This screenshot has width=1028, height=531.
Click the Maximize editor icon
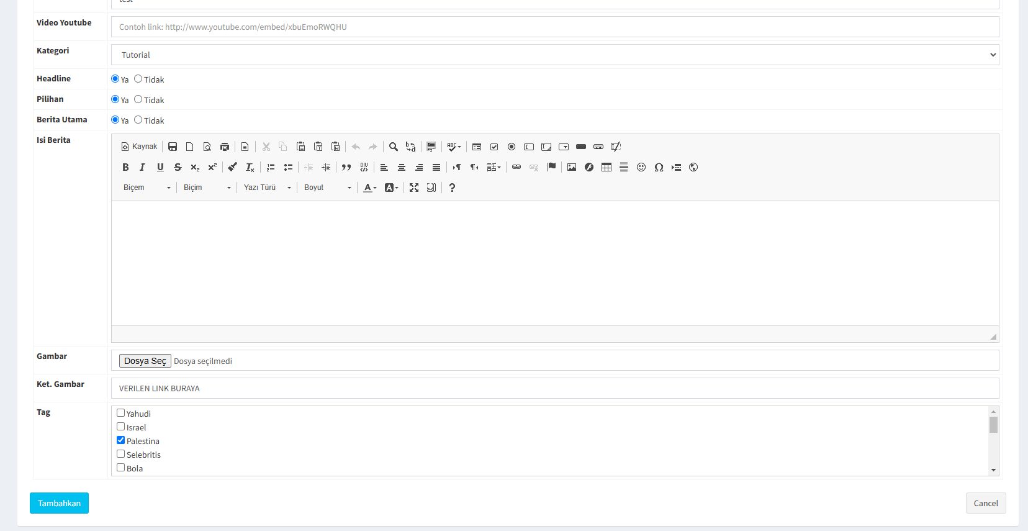[x=414, y=188]
